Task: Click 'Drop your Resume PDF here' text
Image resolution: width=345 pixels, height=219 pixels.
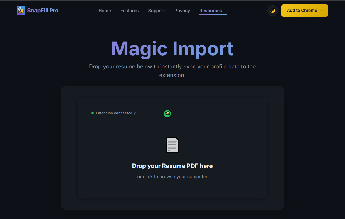Action: coord(172,166)
